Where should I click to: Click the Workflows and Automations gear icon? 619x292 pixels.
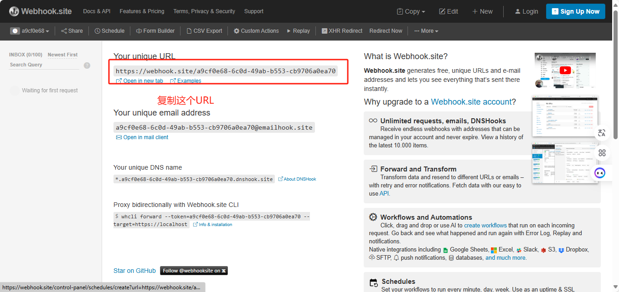[373, 217]
